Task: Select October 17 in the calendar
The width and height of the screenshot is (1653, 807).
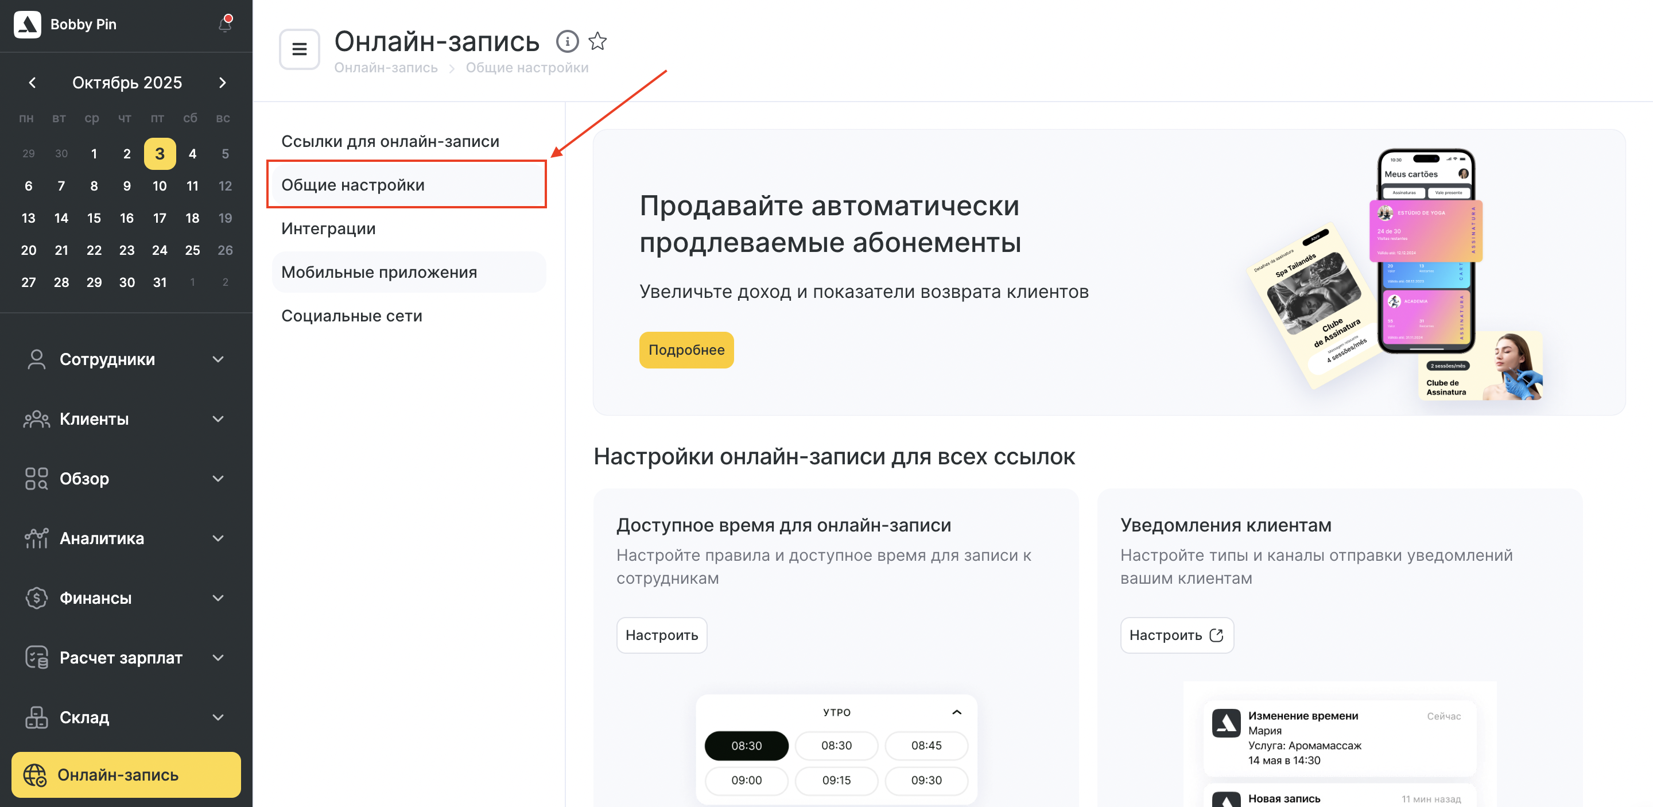Action: [x=160, y=218]
